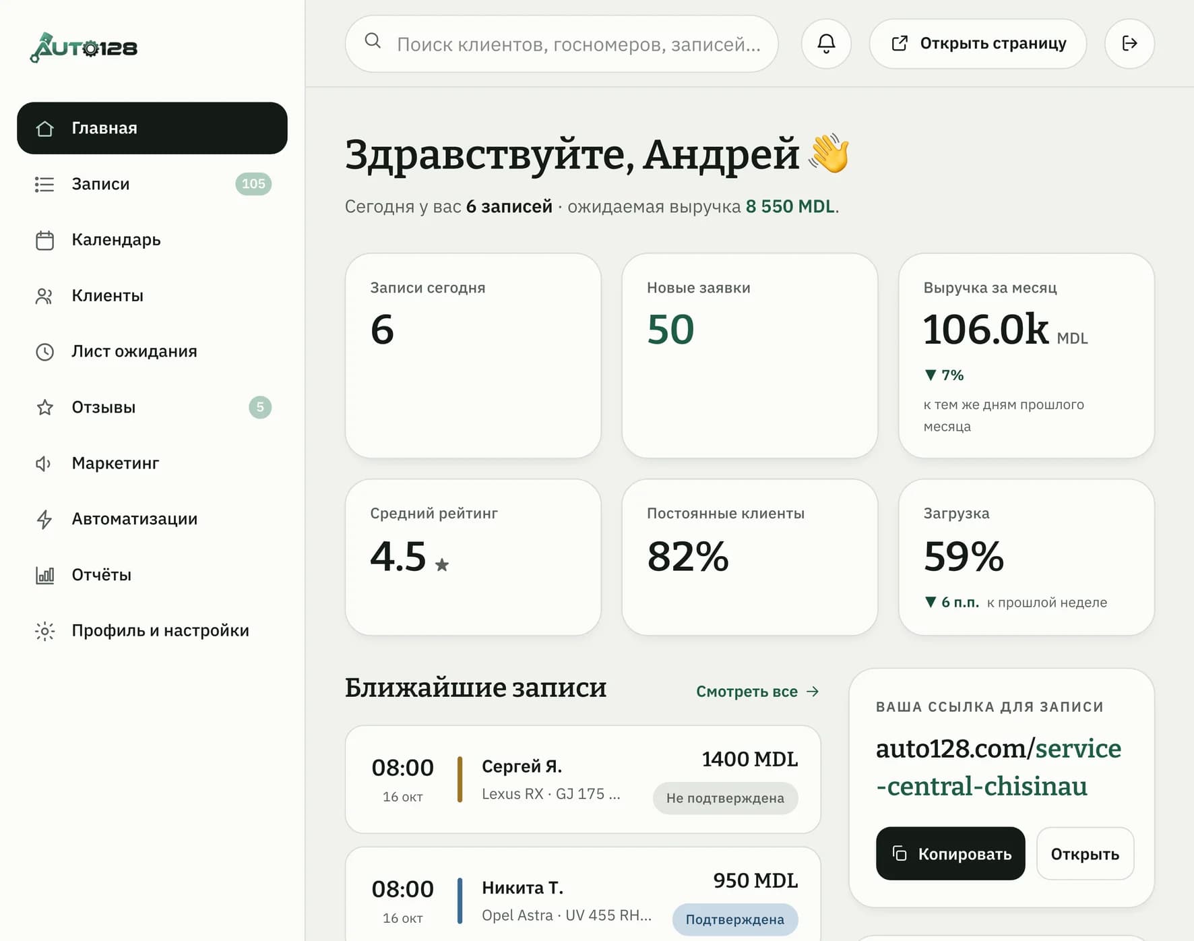Click the clock icon beside Лист ожидания
The image size is (1194, 941).
click(x=44, y=352)
